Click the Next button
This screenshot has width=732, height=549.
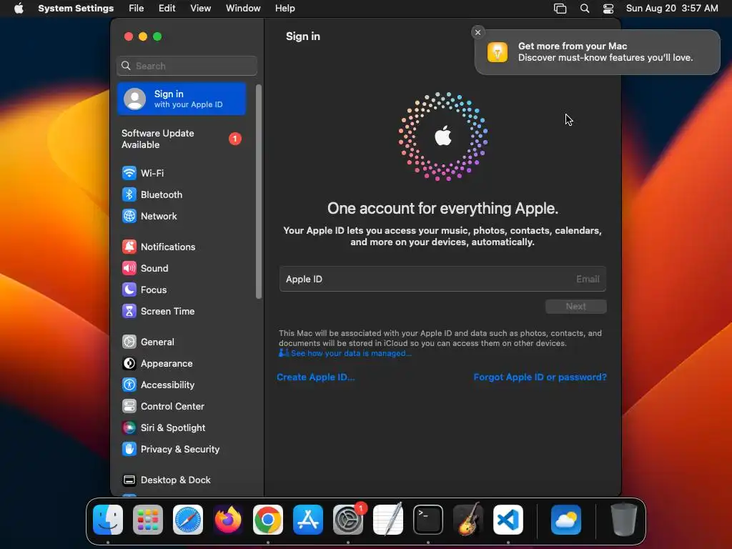[575, 307]
